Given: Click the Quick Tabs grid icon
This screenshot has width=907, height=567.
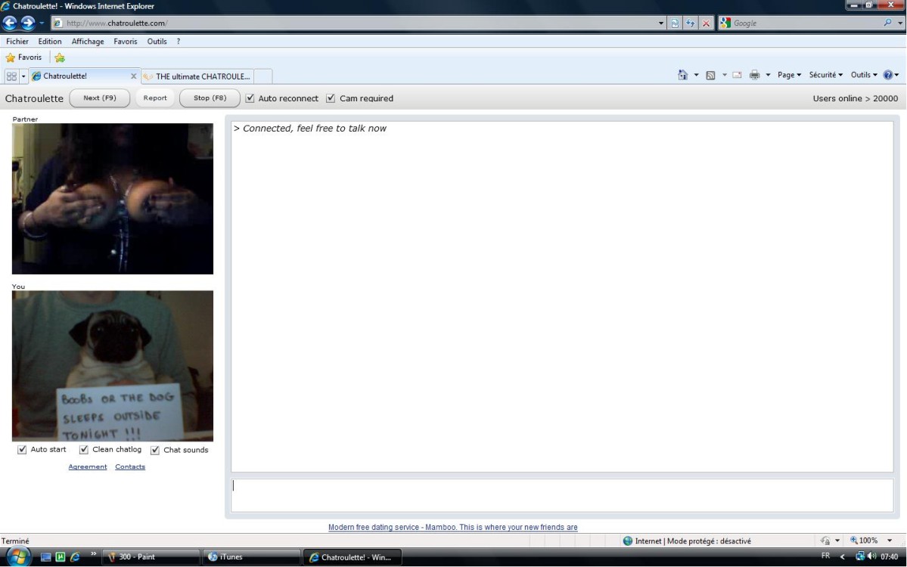Looking at the screenshot, I should 11,76.
